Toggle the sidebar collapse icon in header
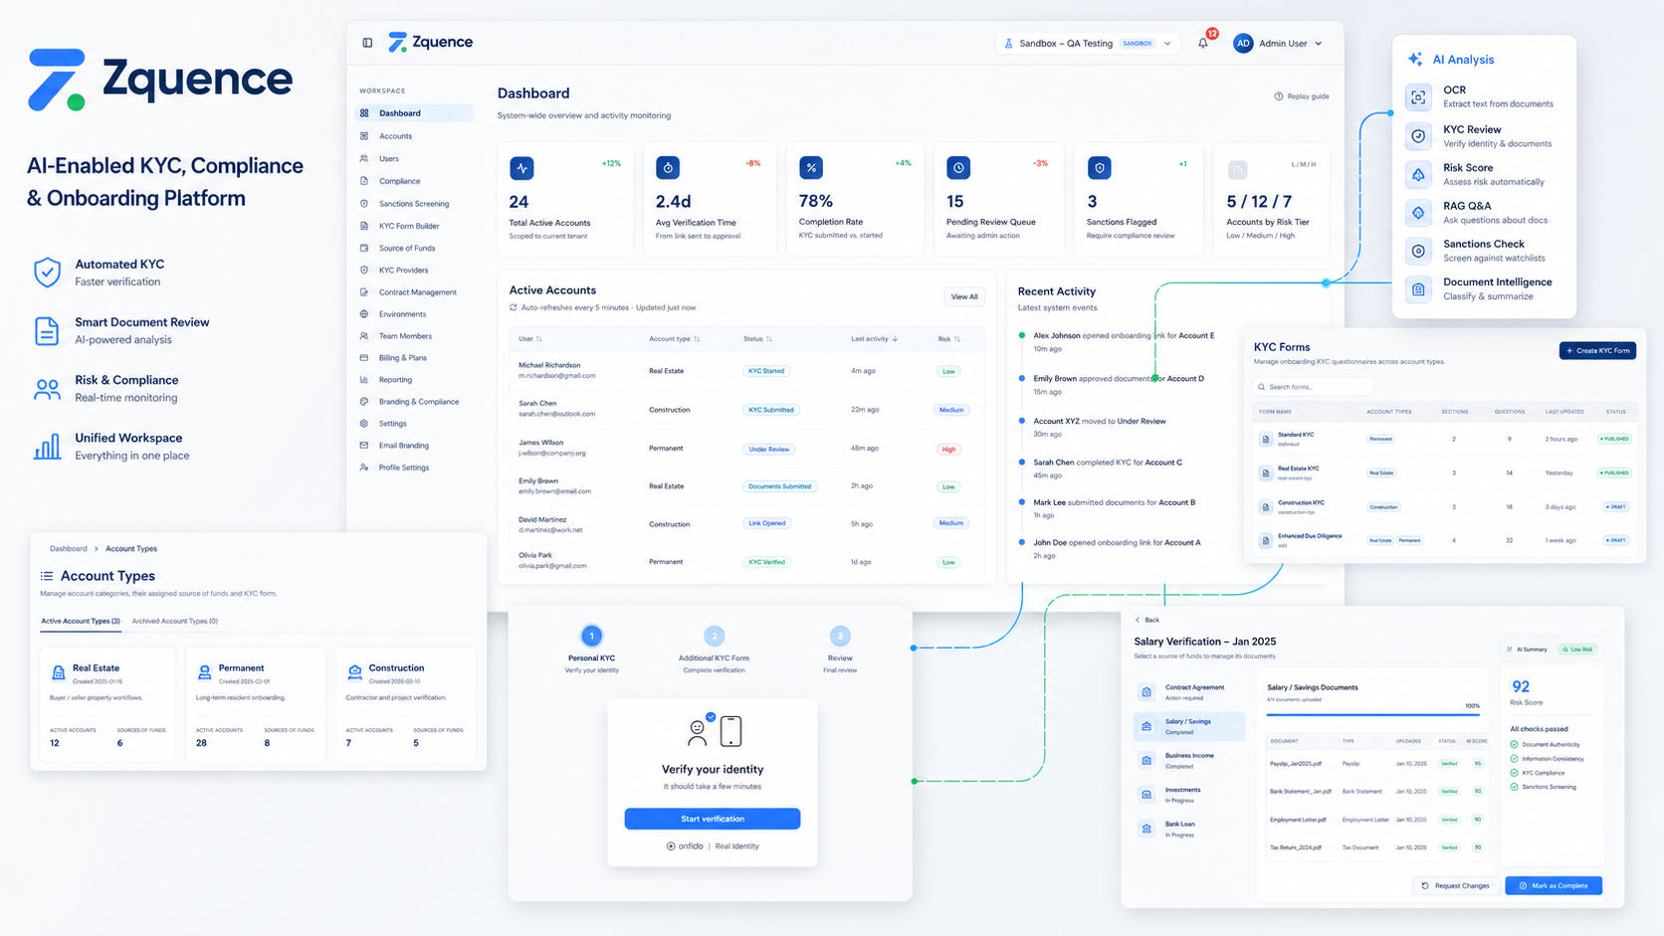 click(367, 43)
